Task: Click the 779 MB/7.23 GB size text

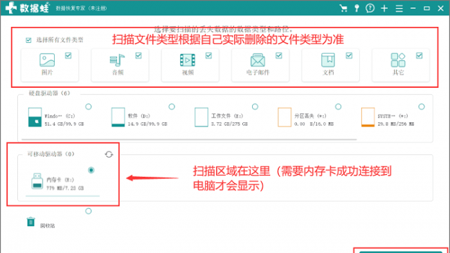Action: [x=65, y=188]
